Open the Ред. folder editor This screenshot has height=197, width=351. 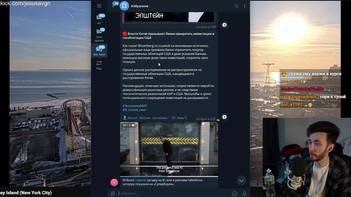99,65
